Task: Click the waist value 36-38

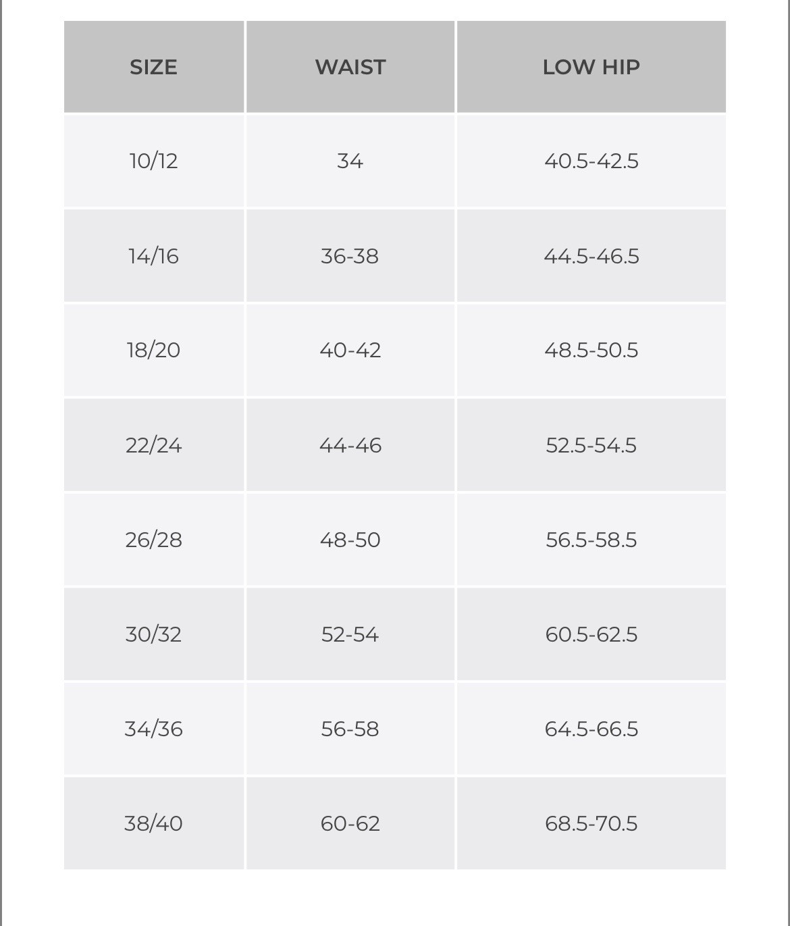Action: [x=350, y=256]
